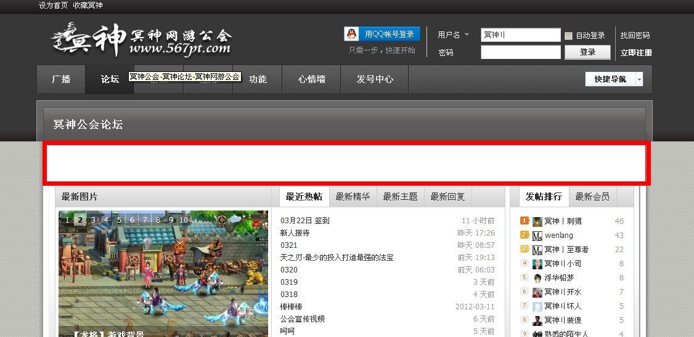
Task: Open the post 0319
Action: pyautogui.click(x=289, y=282)
